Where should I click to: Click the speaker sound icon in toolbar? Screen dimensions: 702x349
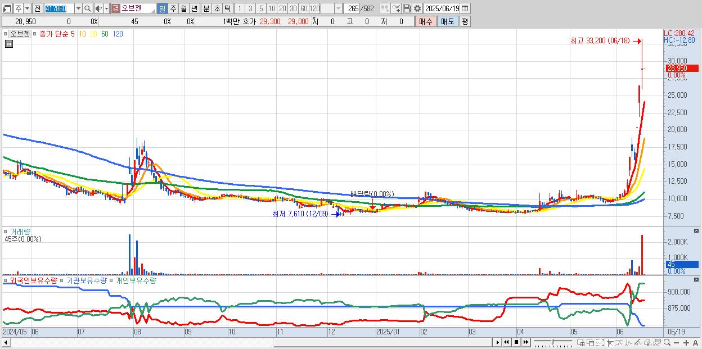point(98,8)
